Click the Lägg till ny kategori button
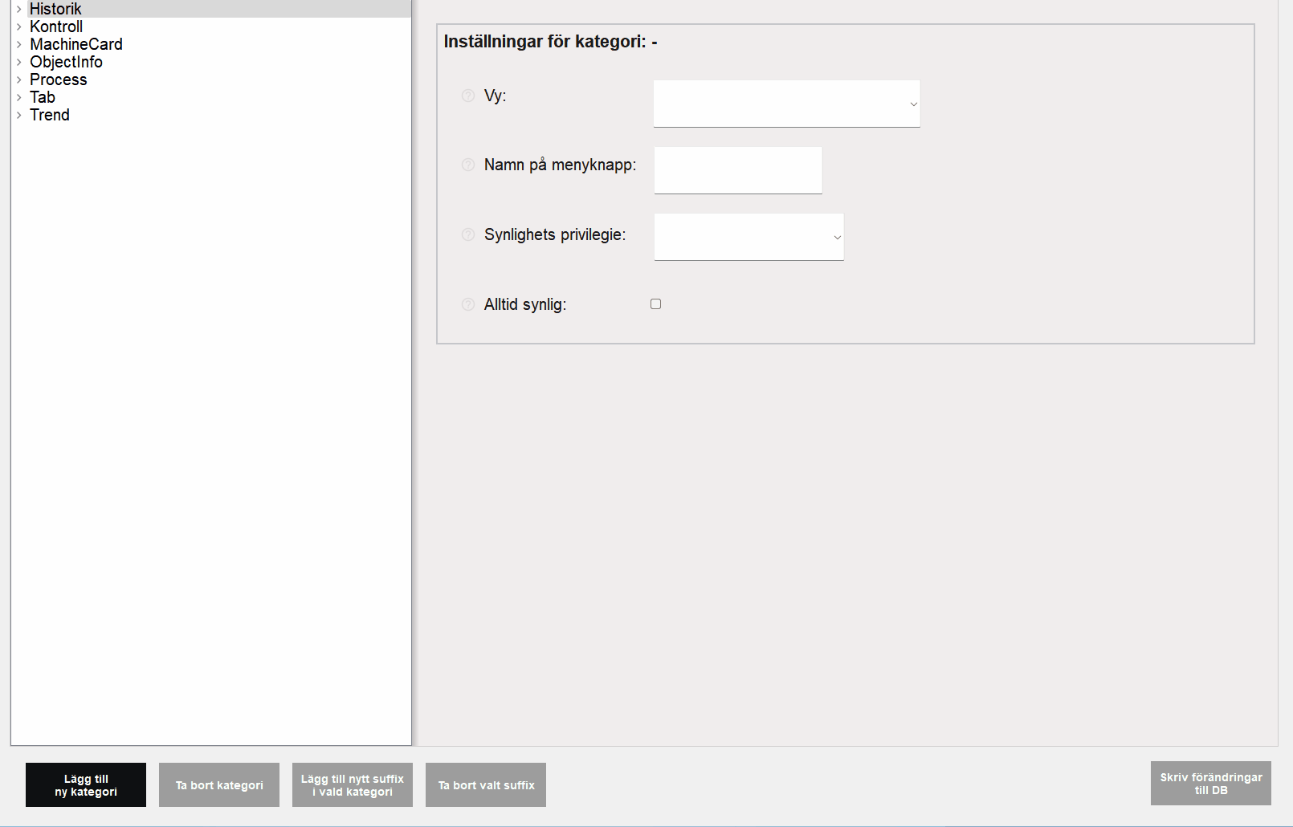This screenshot has width=1293, height=827. (85, 784)
